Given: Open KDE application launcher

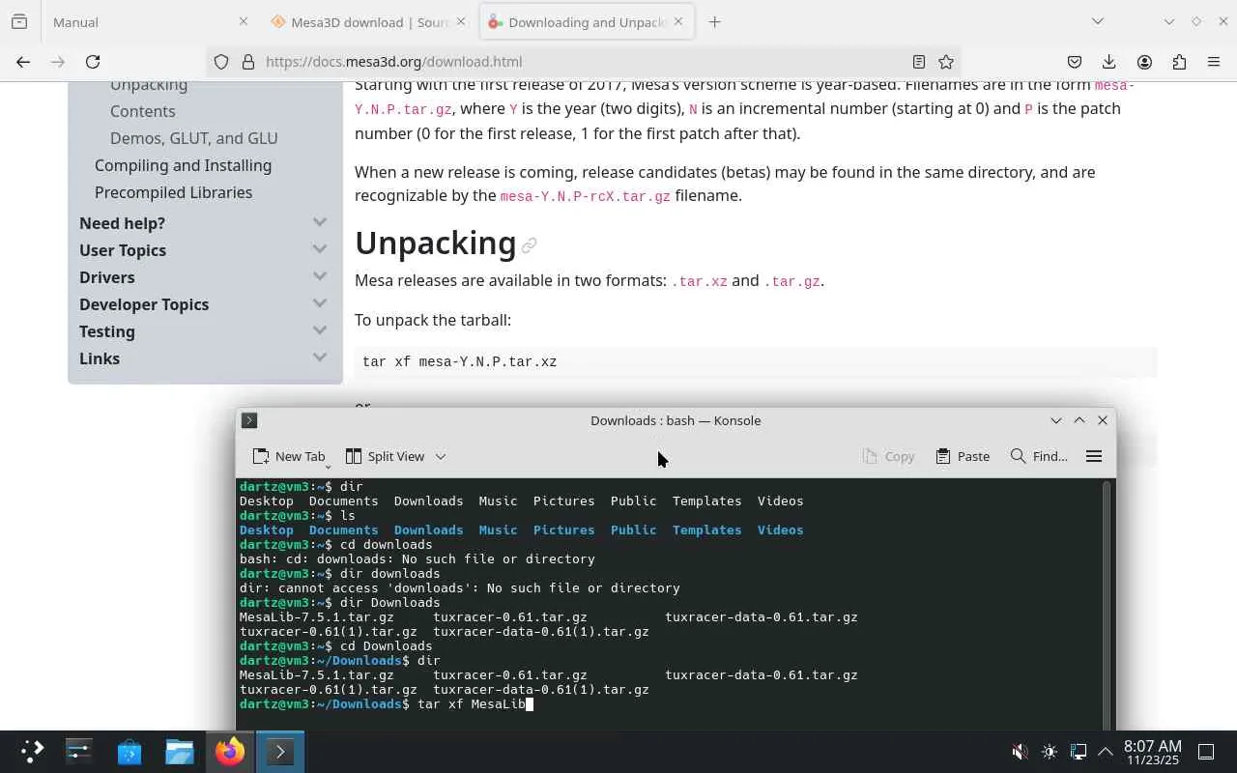Looking at the screenshot, I should pyautogui.click(x=32, y=751).
